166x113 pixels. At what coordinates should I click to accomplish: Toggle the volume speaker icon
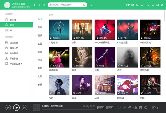tap(135, 107)
